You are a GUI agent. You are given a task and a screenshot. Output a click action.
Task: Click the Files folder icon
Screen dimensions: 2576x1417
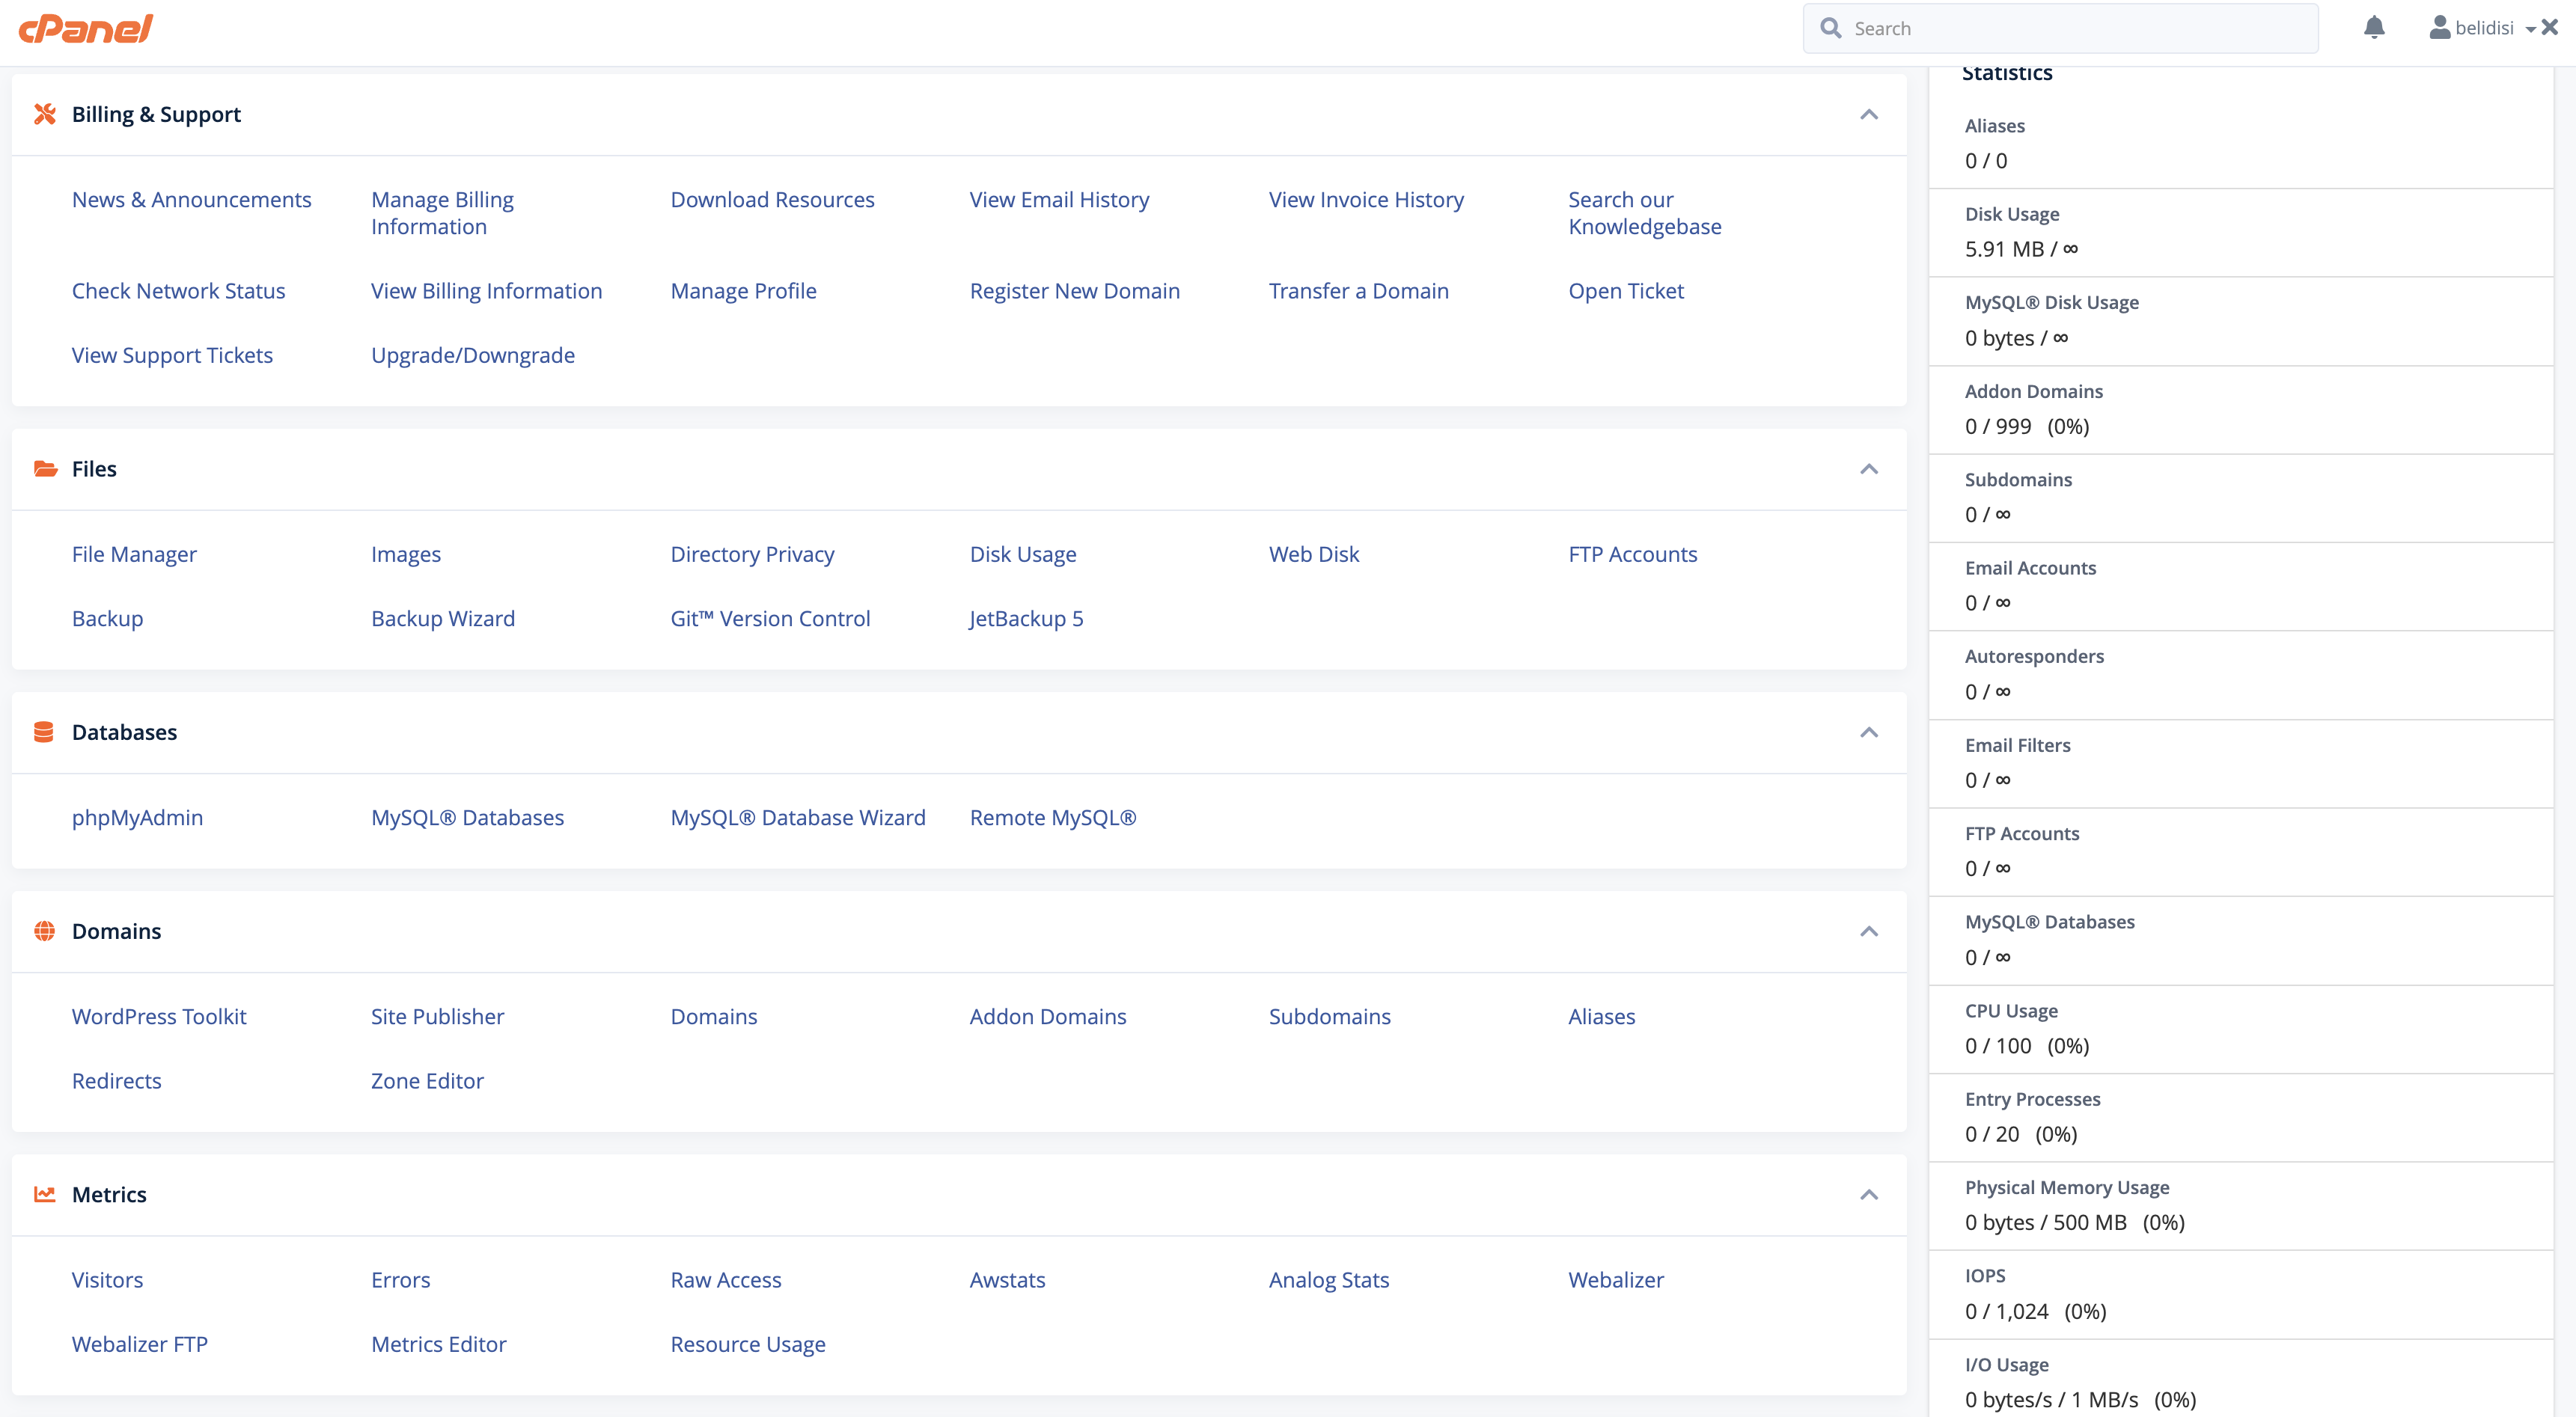pos(45,468)
